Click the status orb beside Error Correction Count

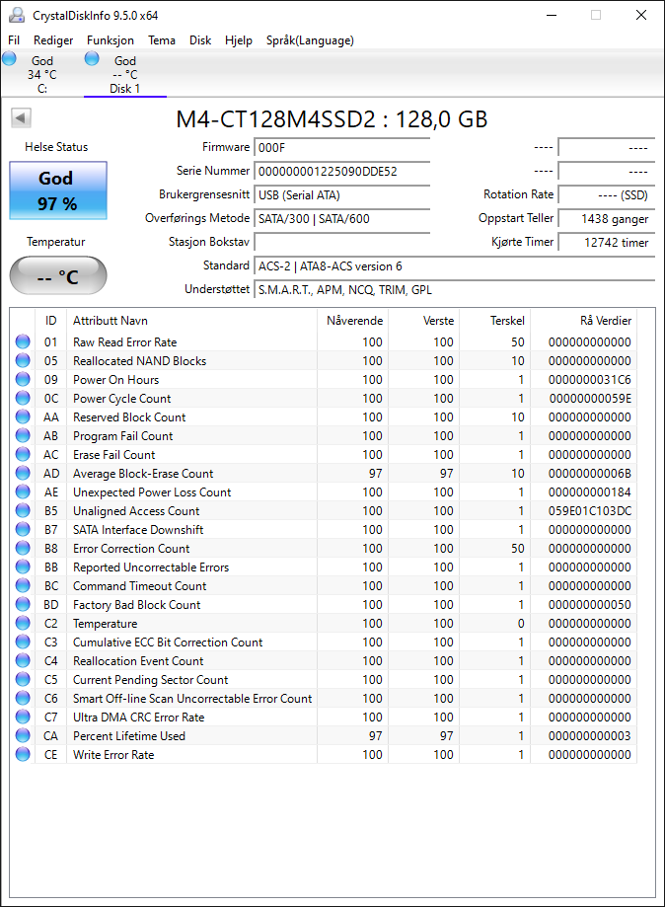23,548
